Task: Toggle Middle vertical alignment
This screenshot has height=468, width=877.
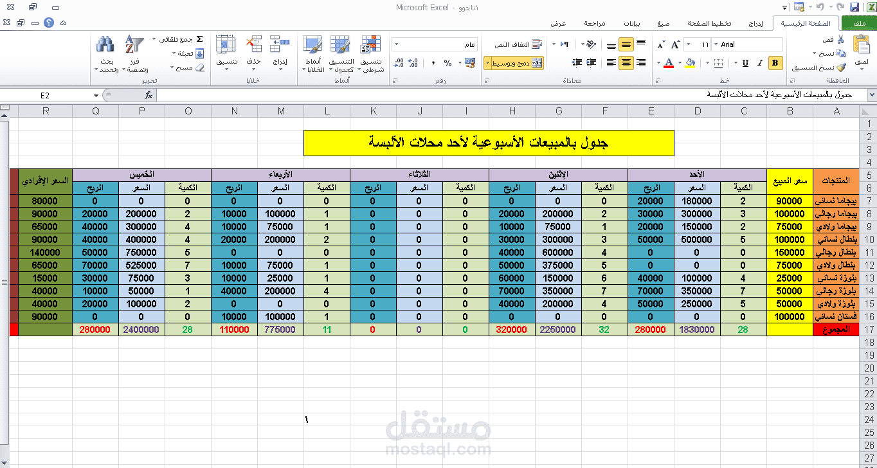Action: coord(626,44)
